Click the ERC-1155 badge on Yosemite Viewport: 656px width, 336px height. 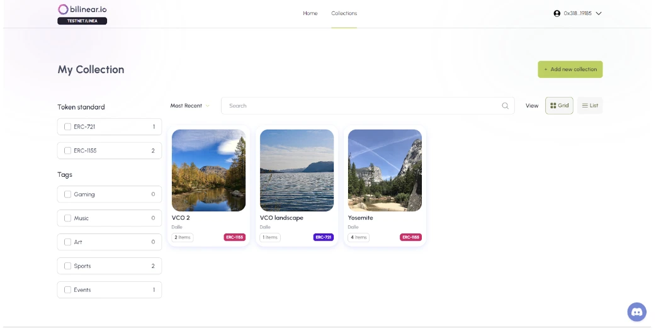pyautogui.click(x=411, y=237)
